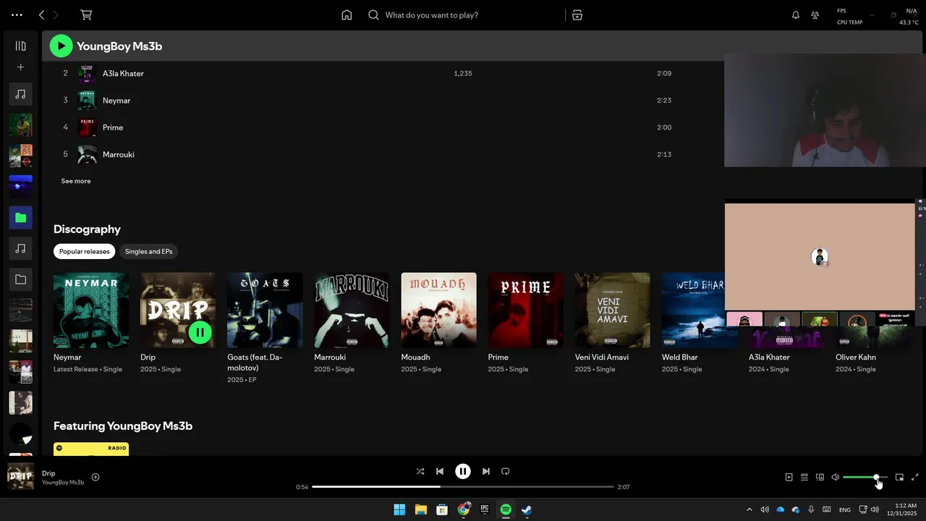Open Steam from taskbar

tap(527, 509)
